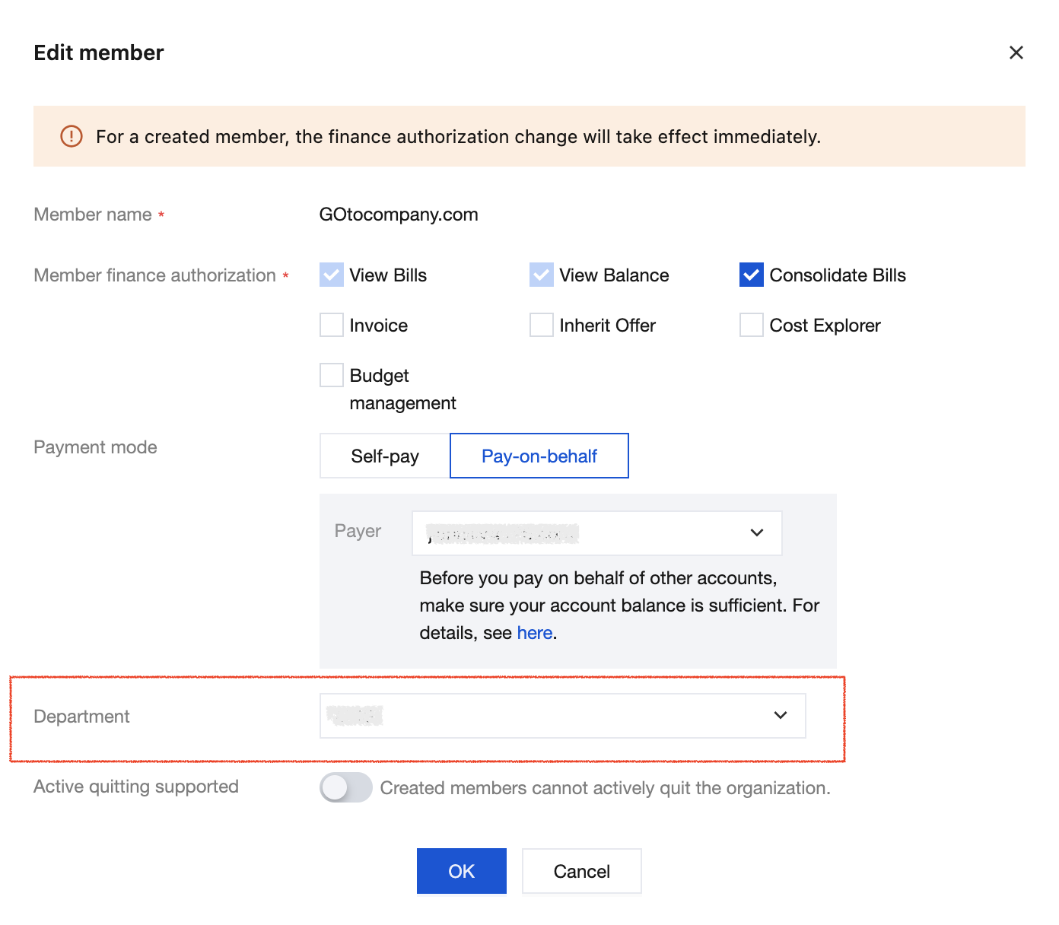1059x925 pixels.
Task: Select the Pay-on-behalf payment mode
Action: pos(539,456)
